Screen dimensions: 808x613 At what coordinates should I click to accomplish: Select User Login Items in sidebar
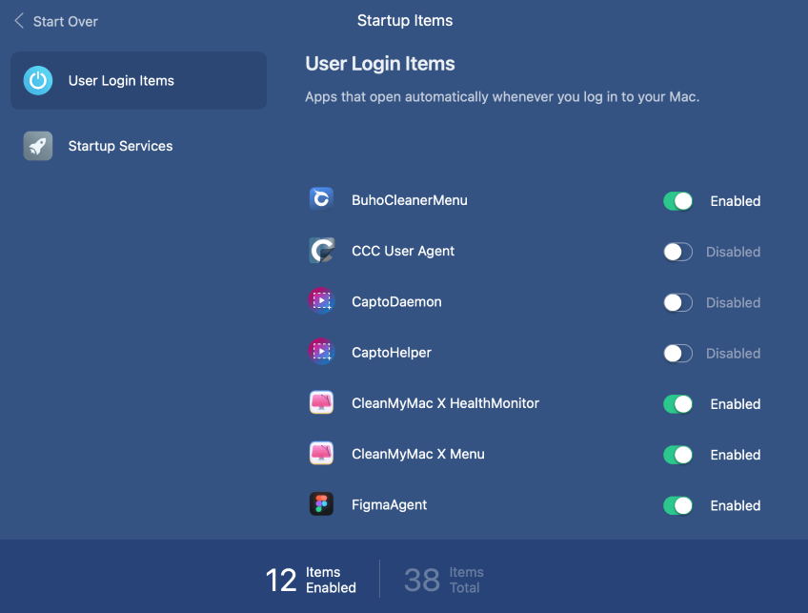pyautogui.click(x=138, y=80)
